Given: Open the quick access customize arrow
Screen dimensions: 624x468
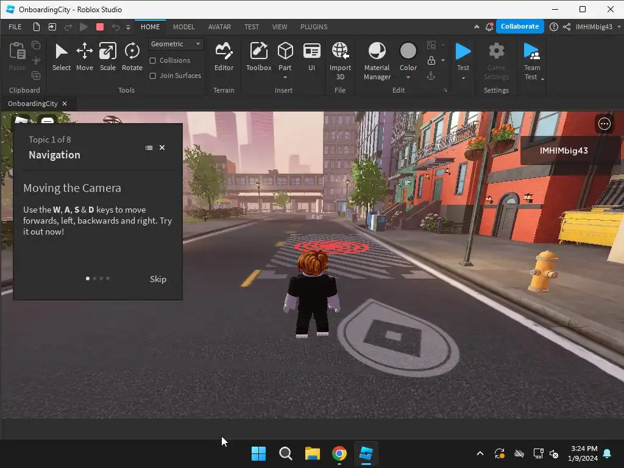Looking at the screenshot, I should [x=128, y=27].
